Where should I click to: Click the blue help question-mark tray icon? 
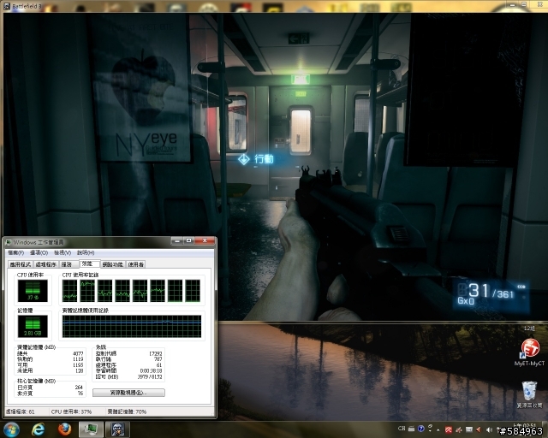[x=420, y=429]
